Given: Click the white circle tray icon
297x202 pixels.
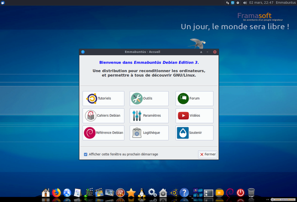Looking at the screenshot, I should tap(238, 3).
